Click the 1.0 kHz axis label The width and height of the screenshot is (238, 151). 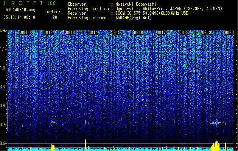click(3, 68)
